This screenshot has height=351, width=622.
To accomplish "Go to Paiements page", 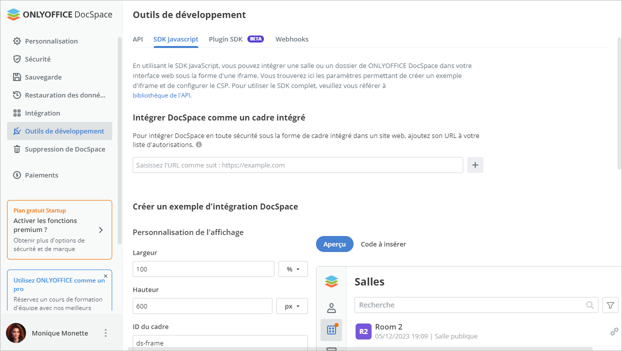I will 60,175.
